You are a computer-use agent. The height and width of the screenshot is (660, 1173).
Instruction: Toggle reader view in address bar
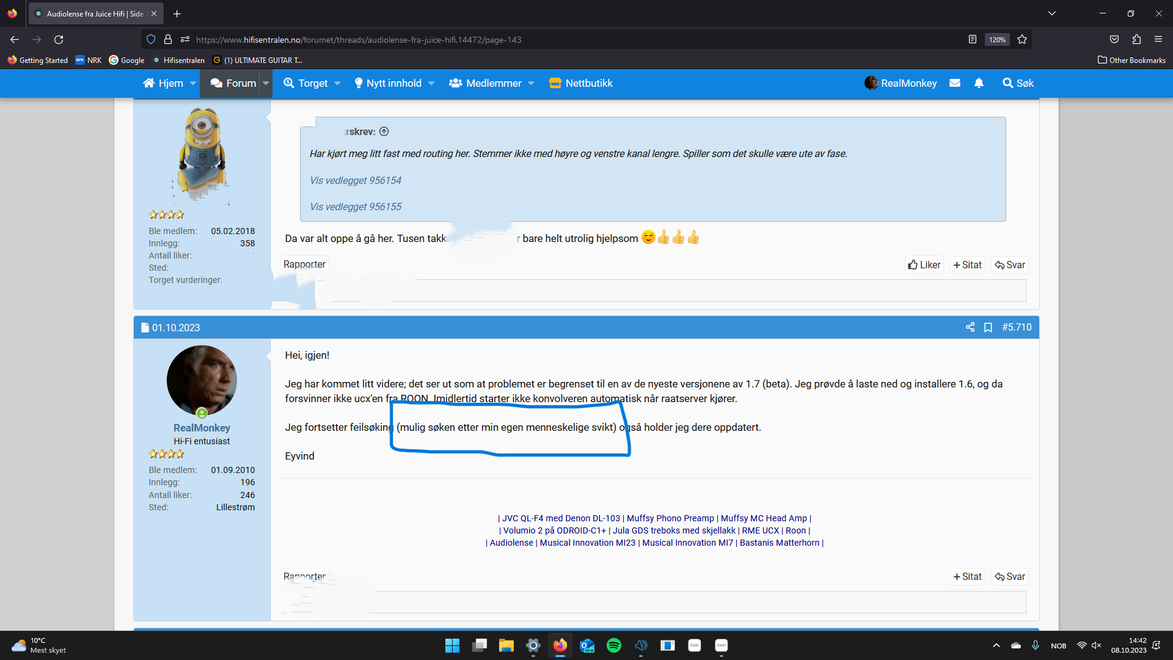972,40
